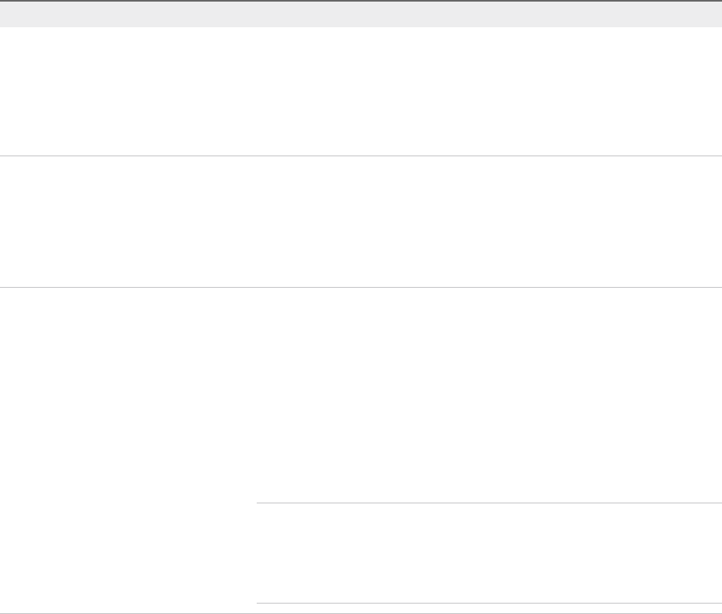The width and height of the screenshot is (722, 614).
Task: Click the tall upper-right sub-cell of third row
Action: coord(488,395)
